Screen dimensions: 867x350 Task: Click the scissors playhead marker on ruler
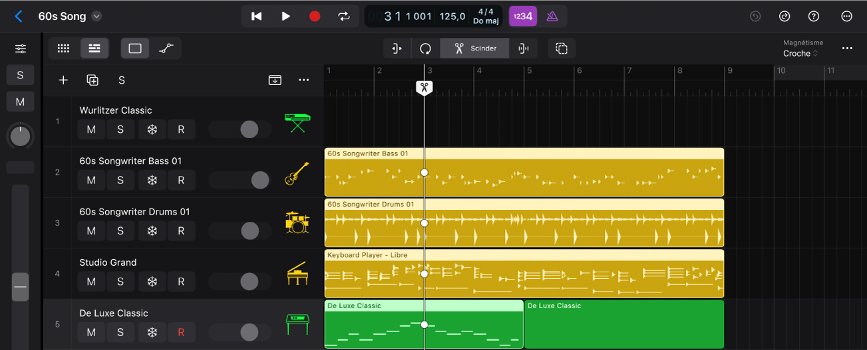424,88
